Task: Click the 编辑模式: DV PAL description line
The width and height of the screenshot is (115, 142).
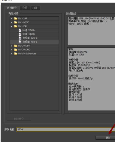Action: click(x=78, y=52)
